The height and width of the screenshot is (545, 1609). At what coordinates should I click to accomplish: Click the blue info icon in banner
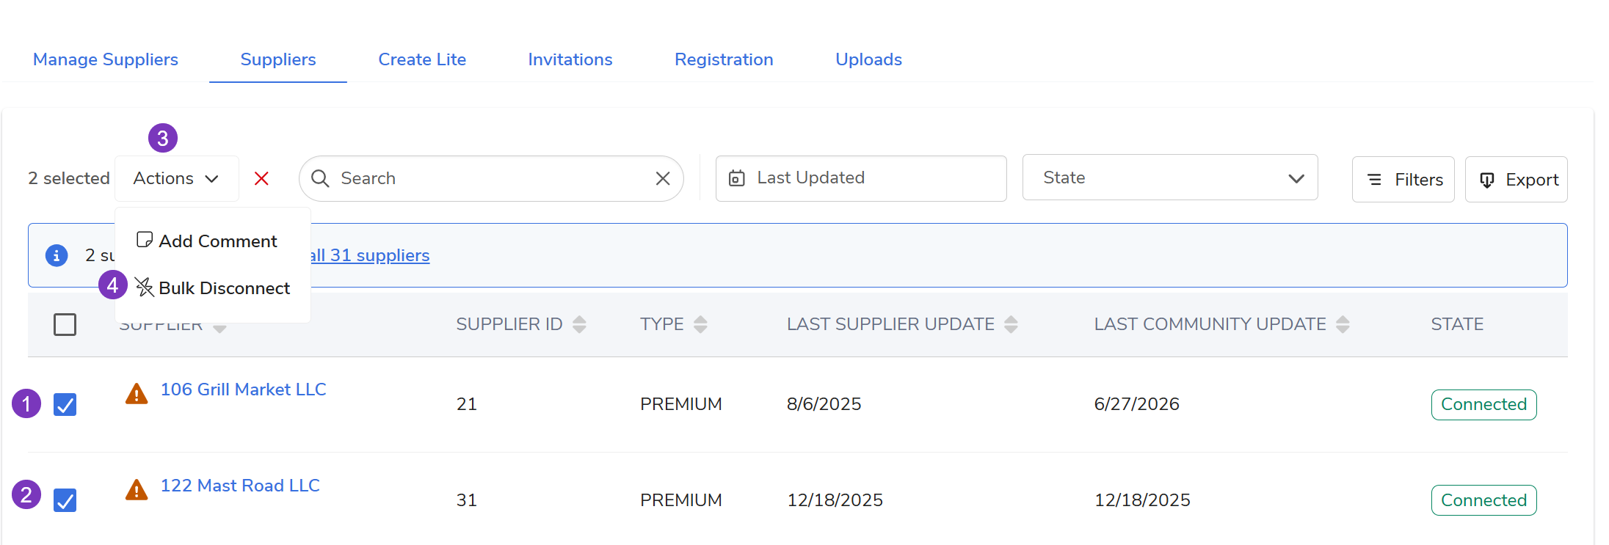click(57, 255)
